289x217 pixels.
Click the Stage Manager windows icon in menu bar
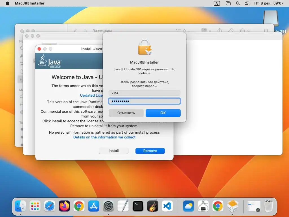pyautogui.click(x=228, y=3)
